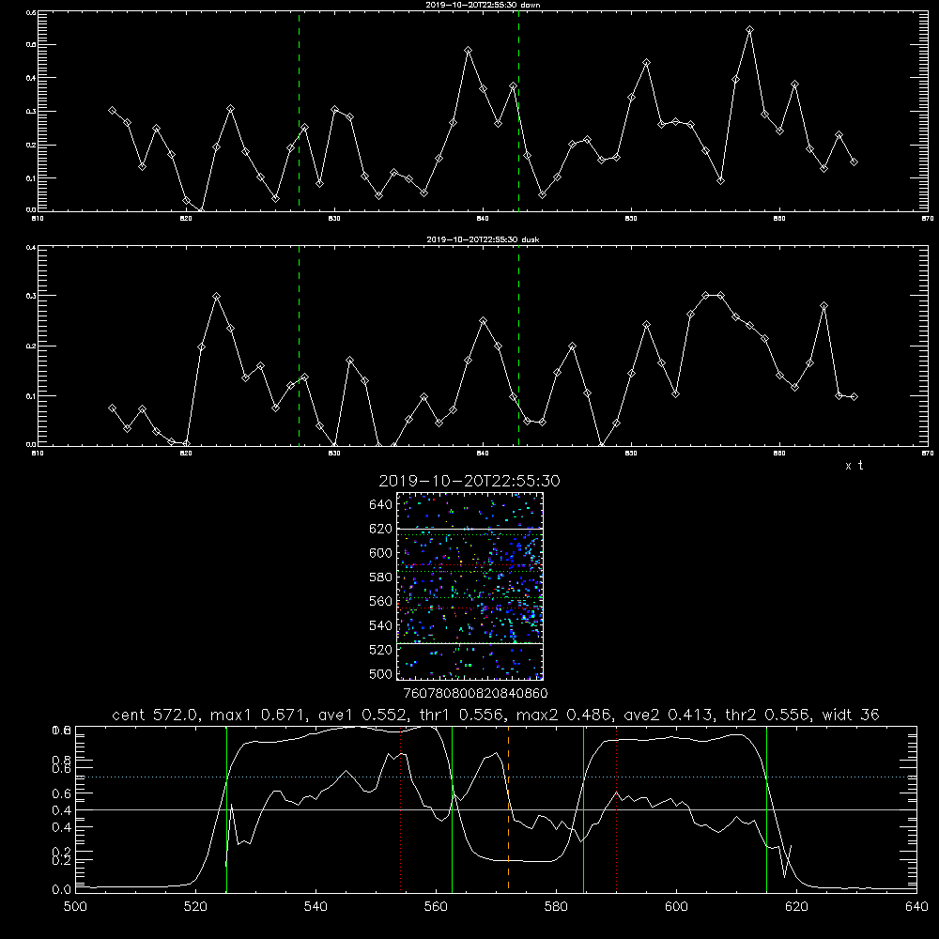The width and height of the screenshot is (939, 939).
Task: Click the 'cent 572.0' value text
Action: coord(158,715)
